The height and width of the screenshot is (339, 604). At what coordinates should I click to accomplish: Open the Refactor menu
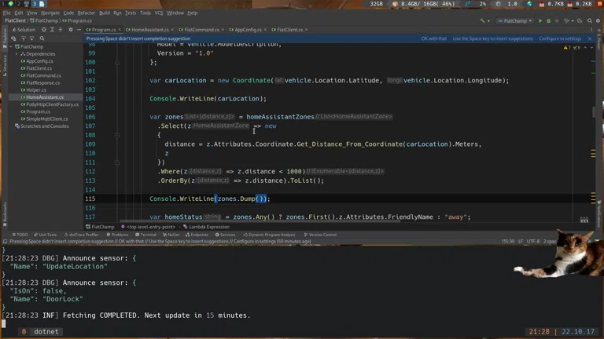86,13
